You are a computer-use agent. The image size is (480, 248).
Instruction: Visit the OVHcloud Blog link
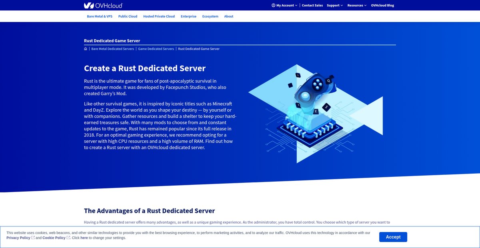(382, 5)
